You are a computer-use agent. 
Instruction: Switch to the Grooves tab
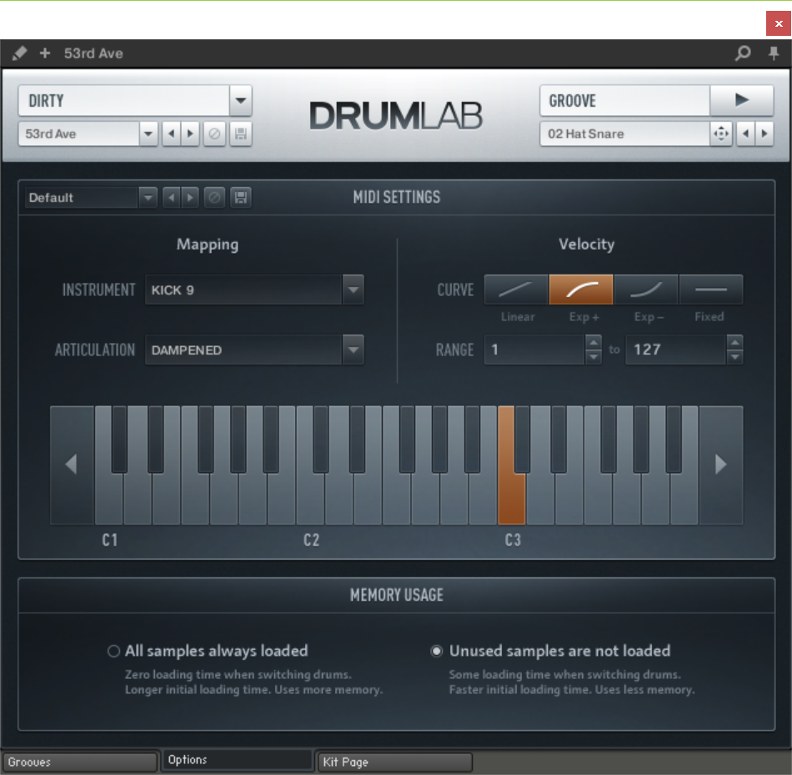pos(79,762)
